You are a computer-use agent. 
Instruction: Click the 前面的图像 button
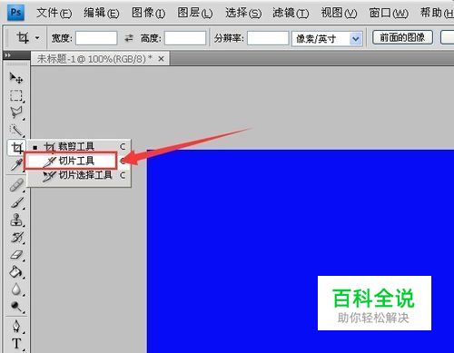(x=402, y=38)
